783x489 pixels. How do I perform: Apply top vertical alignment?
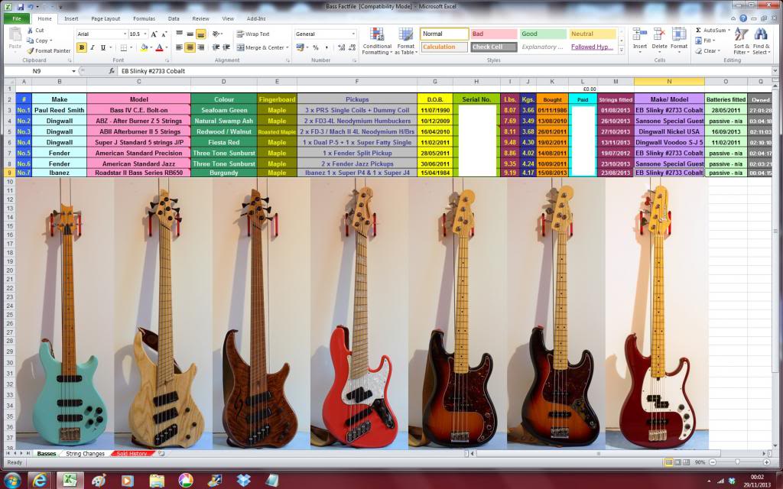[x=179, y=34]
